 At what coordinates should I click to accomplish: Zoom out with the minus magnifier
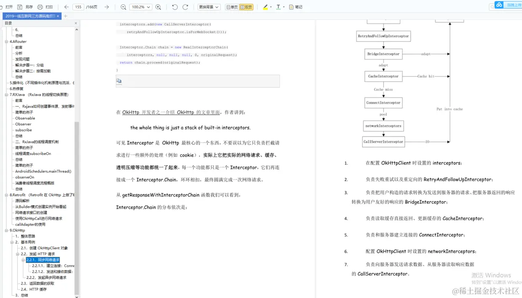[x=123, y=7]
